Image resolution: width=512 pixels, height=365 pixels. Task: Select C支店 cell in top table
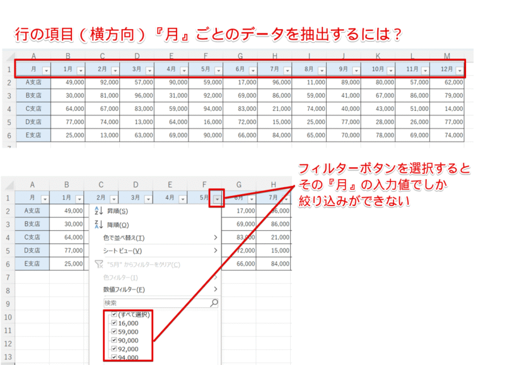33,108
